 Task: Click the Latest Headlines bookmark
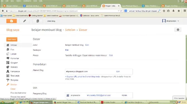click(x=51, y=15)
